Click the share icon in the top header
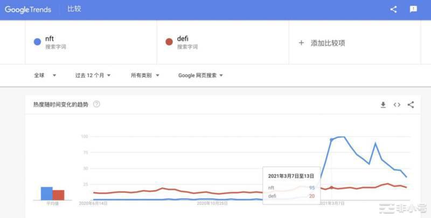The image size is (431, 218). coord(393,9)
